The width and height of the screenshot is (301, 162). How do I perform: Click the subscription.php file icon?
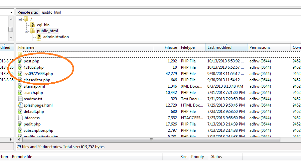[20, 130]
